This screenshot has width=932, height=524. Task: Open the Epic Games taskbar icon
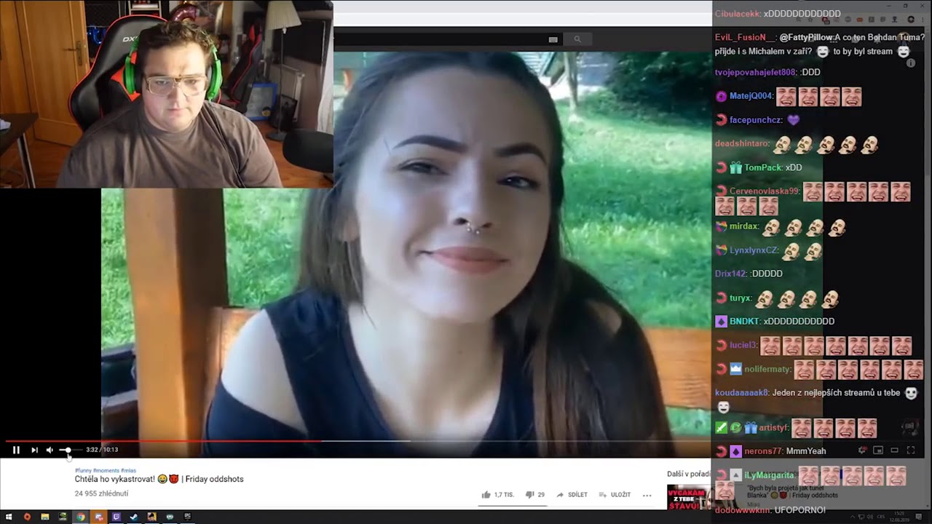point(187,517)
